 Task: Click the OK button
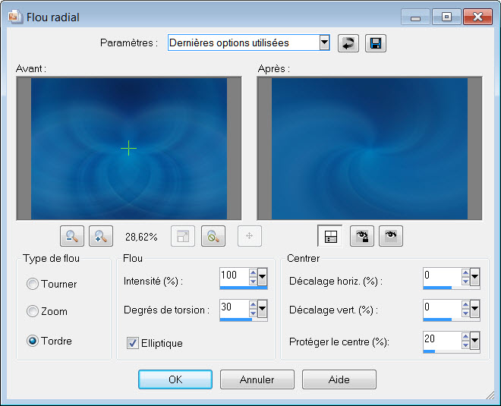click(x=175, y=379)
